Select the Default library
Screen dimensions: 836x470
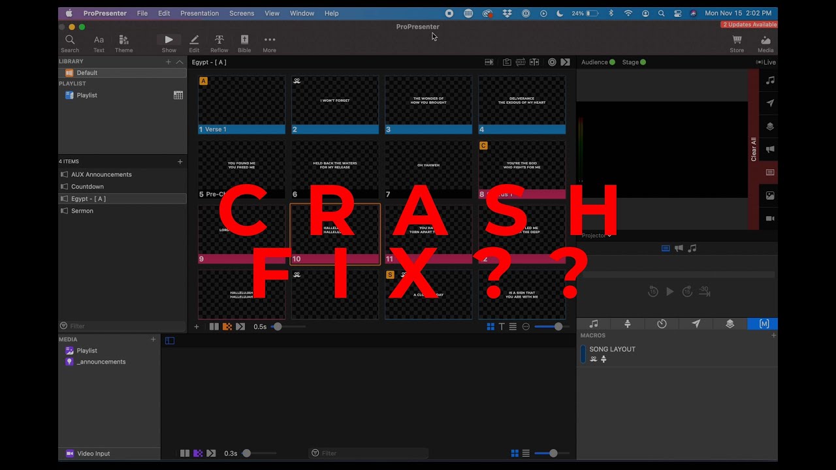122,72
